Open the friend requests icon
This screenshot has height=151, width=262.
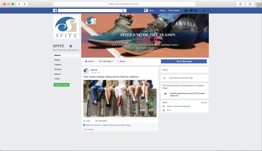[186, 10]
